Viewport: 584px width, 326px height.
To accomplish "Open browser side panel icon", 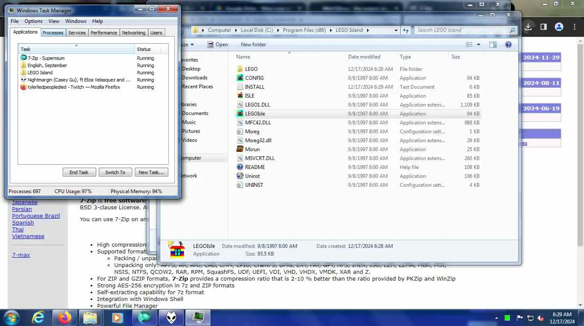I will tap(543, 27).
